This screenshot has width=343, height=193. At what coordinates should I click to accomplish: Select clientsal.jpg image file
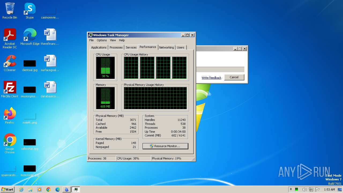tap(29, 66)
